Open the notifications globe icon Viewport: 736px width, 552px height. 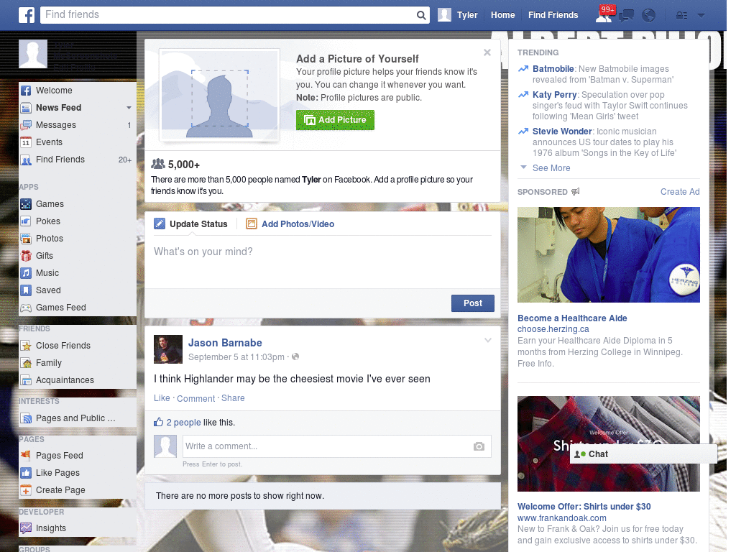pos(649,16)
